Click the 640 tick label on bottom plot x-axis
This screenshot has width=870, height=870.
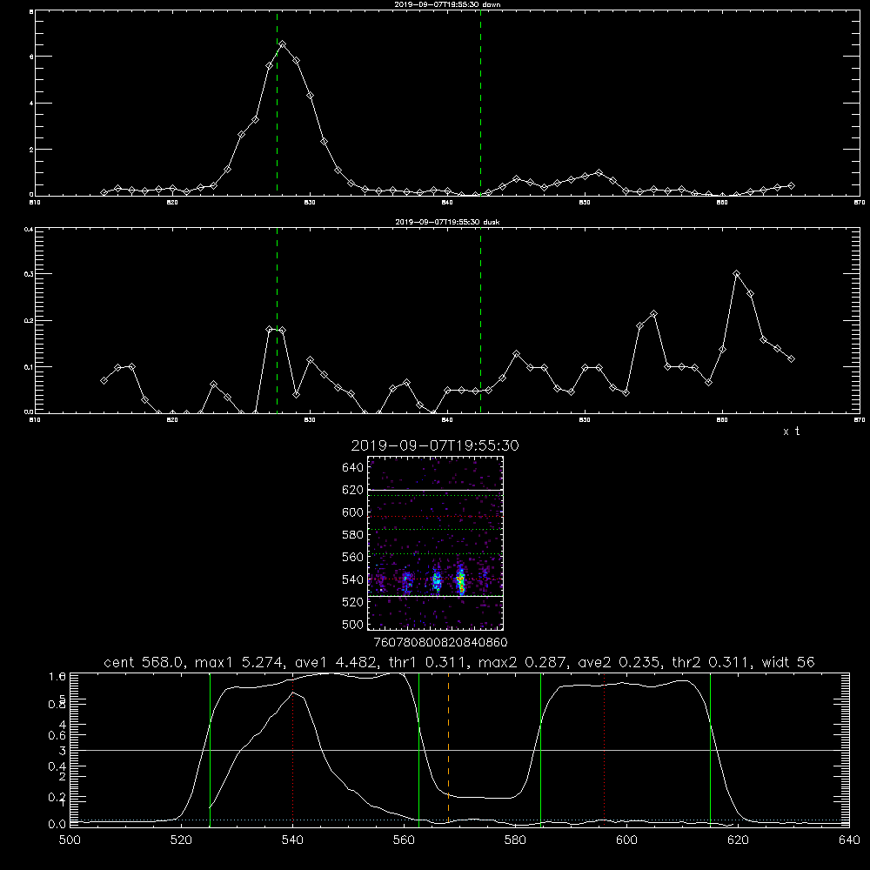pyautogui.click(x=849, y=840)
